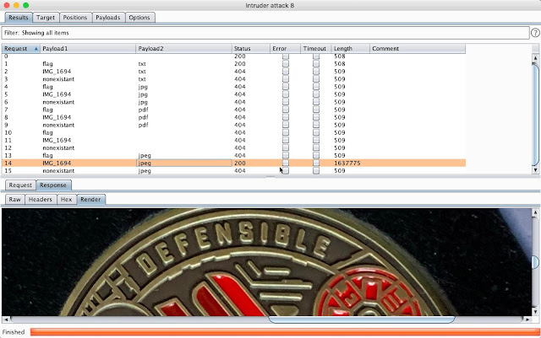This screenshot has height=338, width=541.
Task: Toggle Error checkbox for request 1
Action: pos(286,64)
